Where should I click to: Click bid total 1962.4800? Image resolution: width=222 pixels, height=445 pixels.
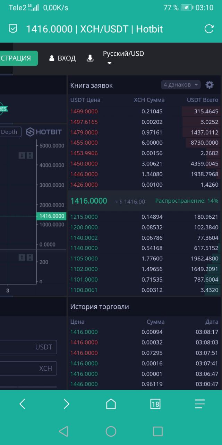tap(205, 259)
